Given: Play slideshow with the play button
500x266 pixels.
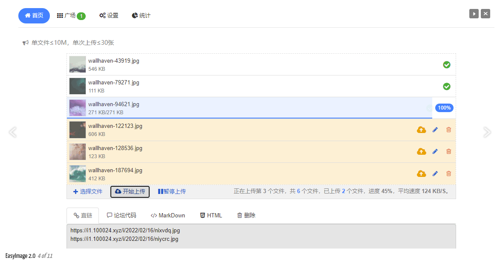Looking at the screenshot, I should pos(474,14).
